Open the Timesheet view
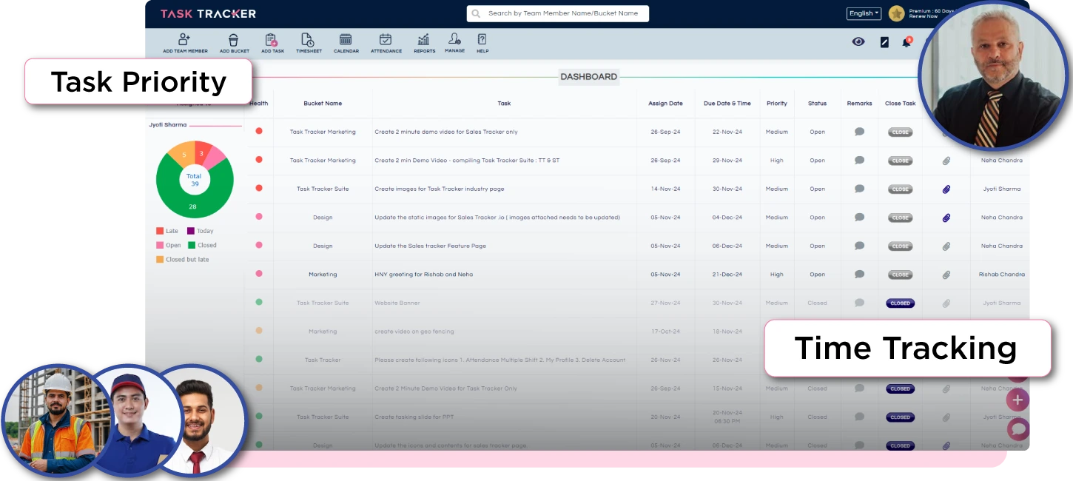1073x481 pixels. point(309,43)
